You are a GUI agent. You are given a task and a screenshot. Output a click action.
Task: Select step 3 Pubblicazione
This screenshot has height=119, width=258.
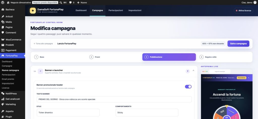(x=169, y=57)
